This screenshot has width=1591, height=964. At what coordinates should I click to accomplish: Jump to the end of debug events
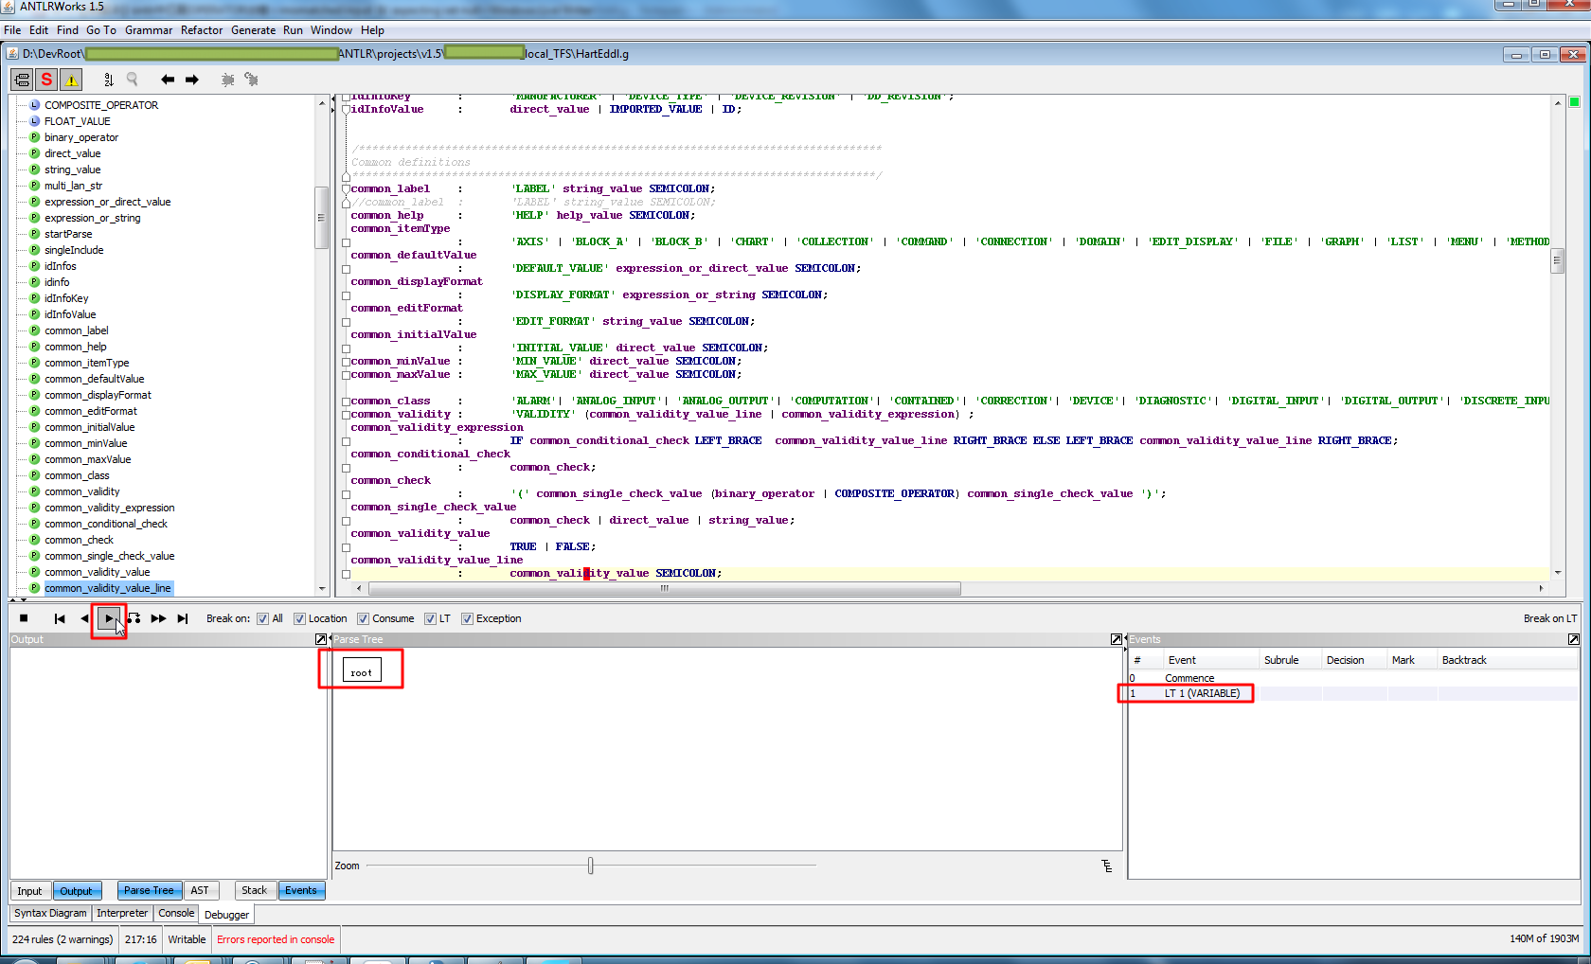[x=183, y=618]
